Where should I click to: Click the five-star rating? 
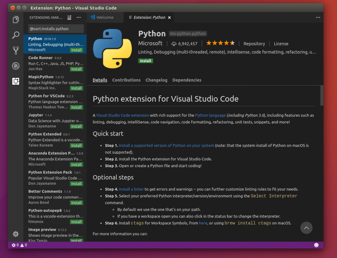tap(220, 43)
